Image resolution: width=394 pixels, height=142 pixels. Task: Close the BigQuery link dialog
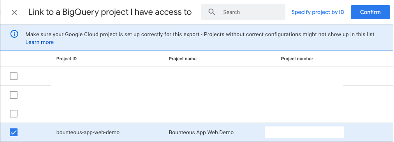click(x=14, y=12)
